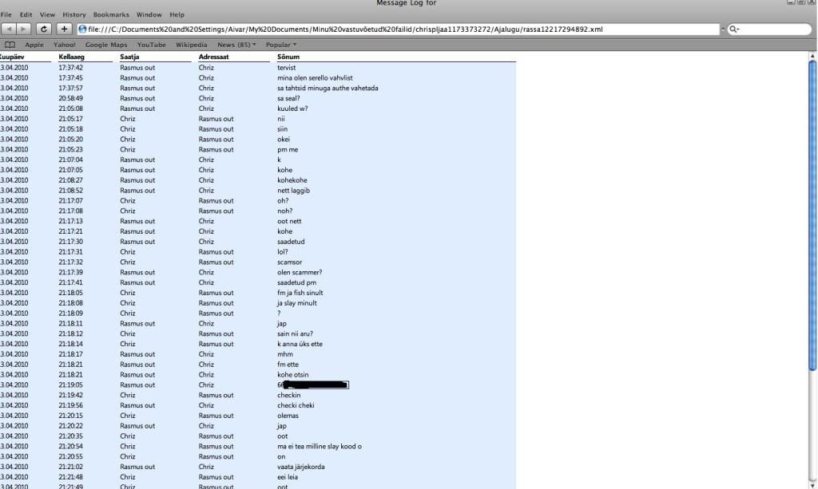Viewport: 818px width, 489px height.
Task: Click the vertical scrollbar thumb
Action: click(813, 239)
